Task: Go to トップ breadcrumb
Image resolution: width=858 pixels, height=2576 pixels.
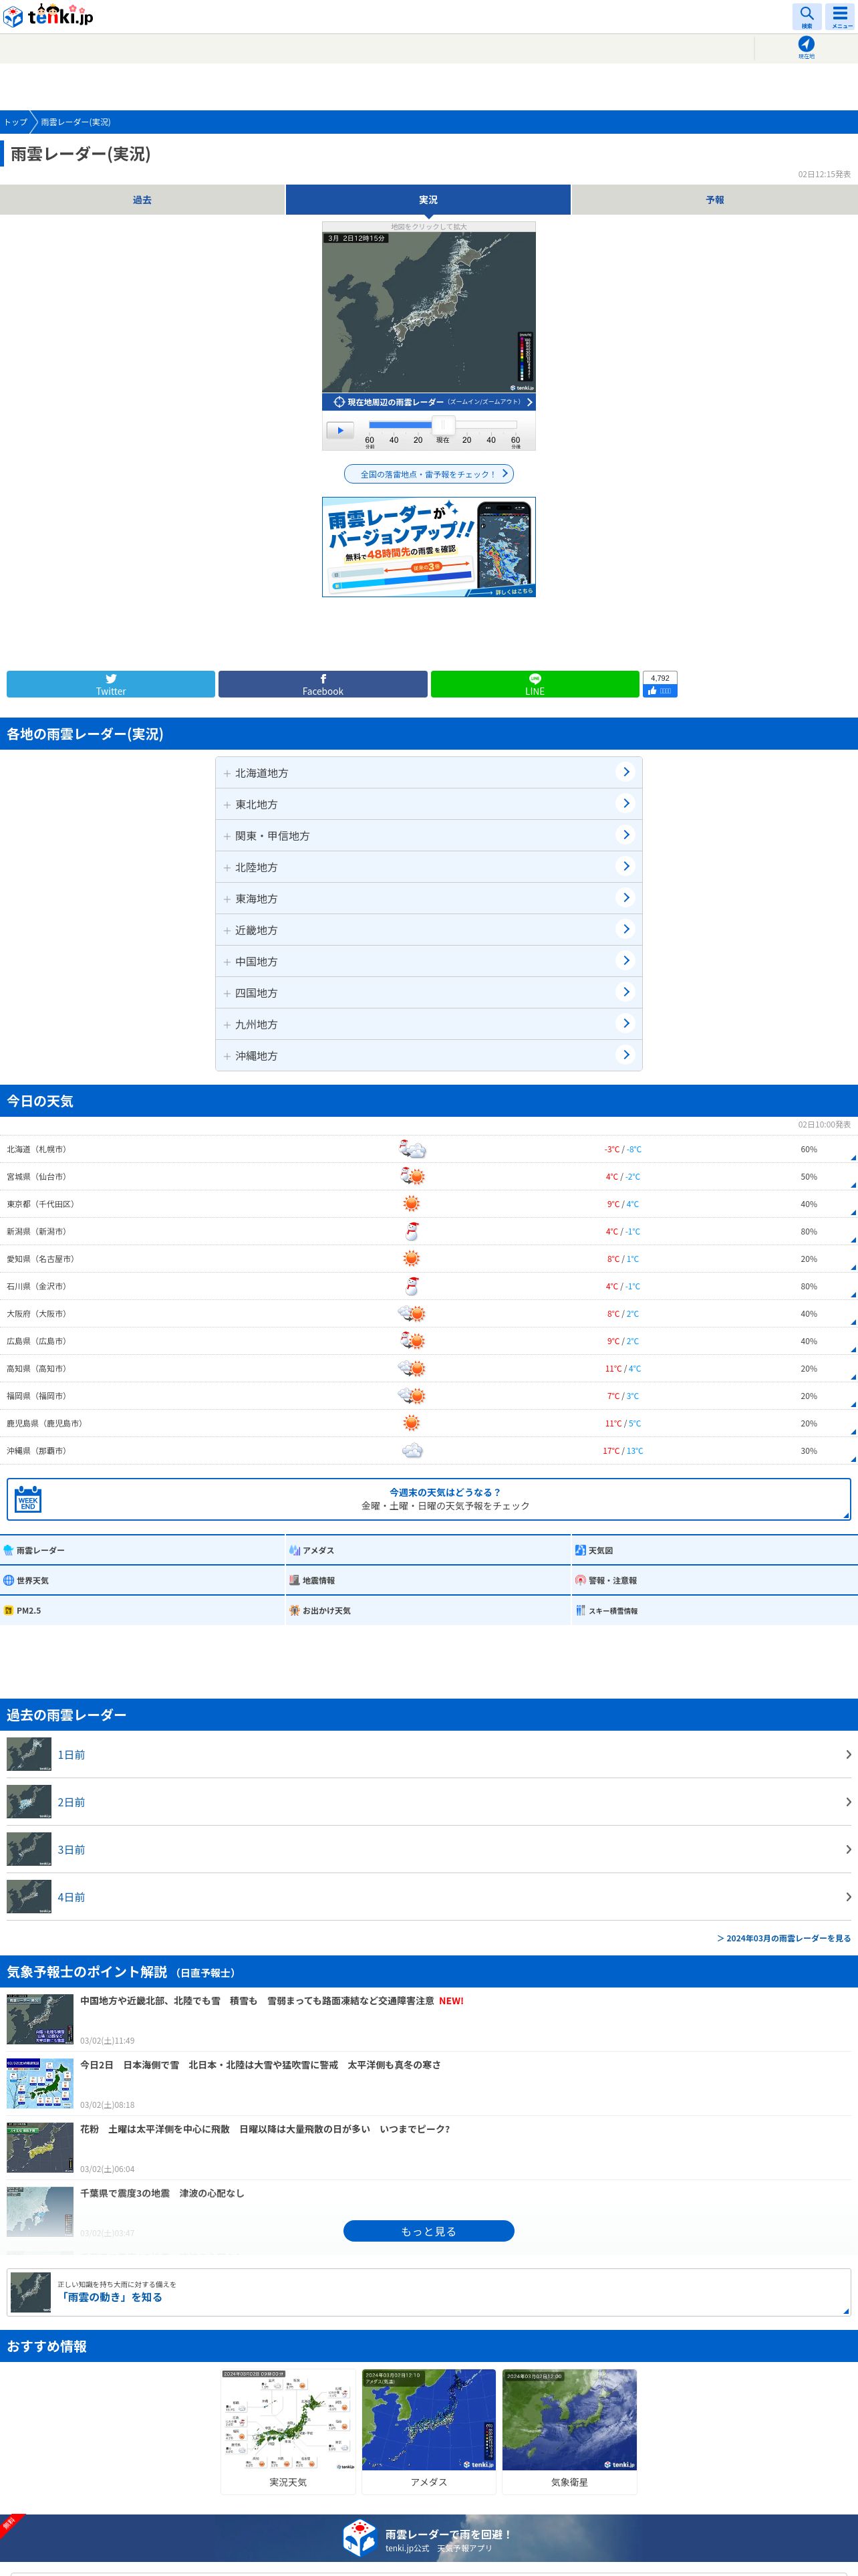Action: coord(15,122)
